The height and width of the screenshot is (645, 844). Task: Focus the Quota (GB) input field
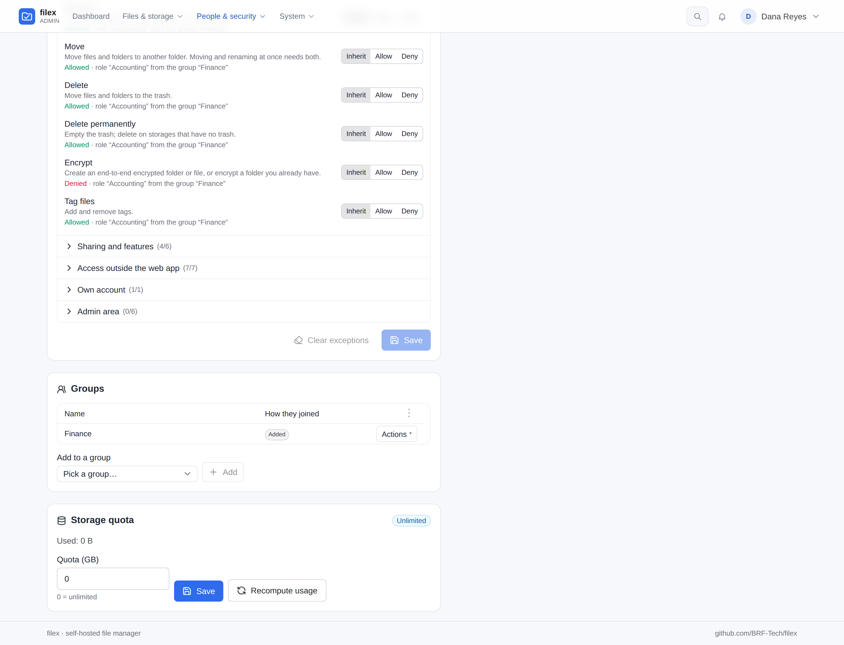(113, 578)
